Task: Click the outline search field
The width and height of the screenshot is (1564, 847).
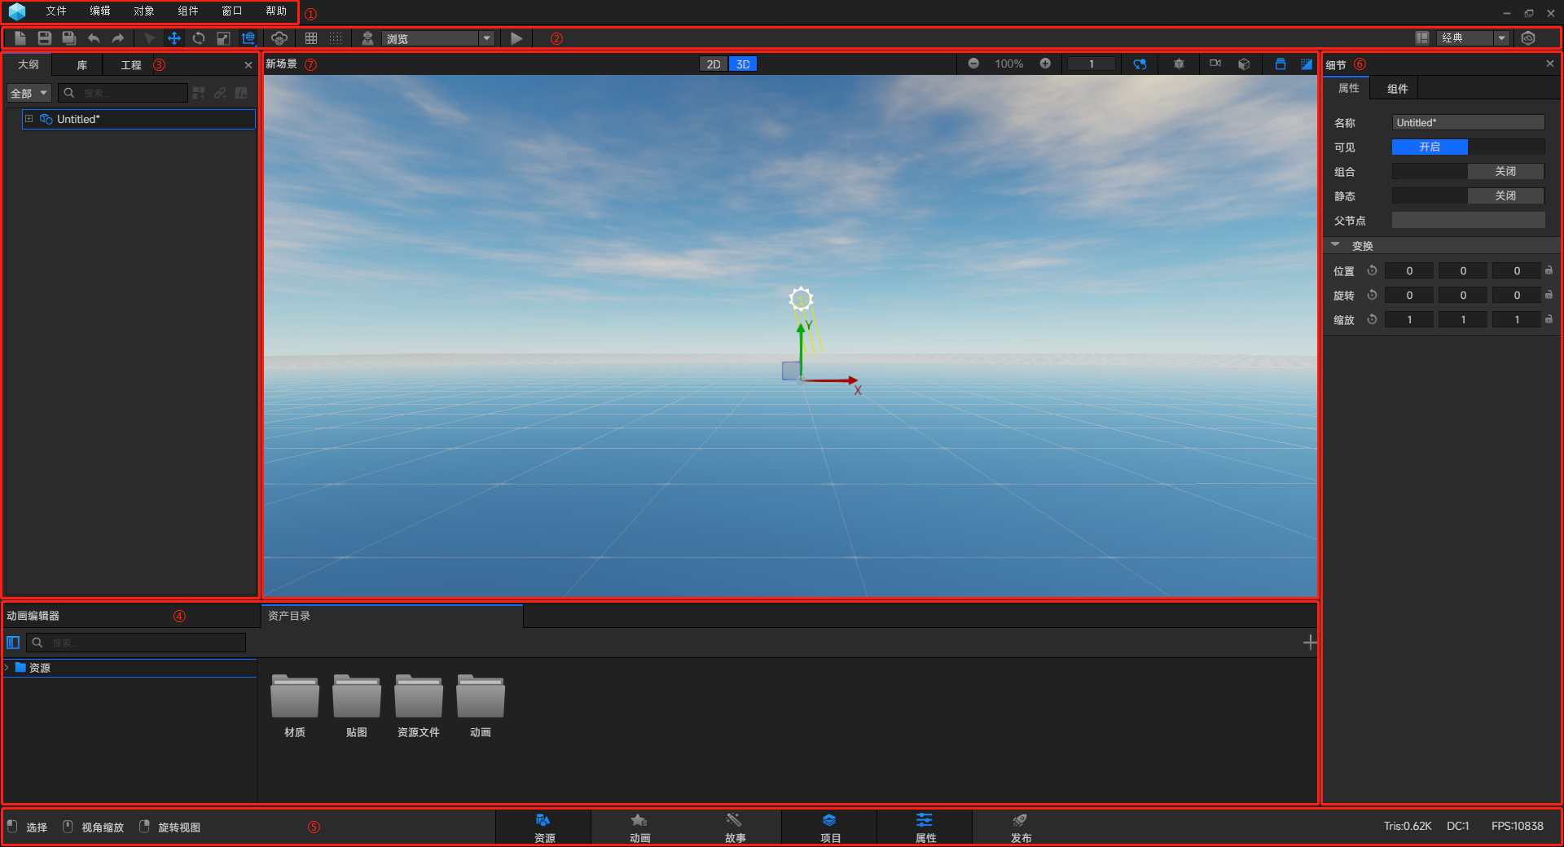Action: (123, 94)
